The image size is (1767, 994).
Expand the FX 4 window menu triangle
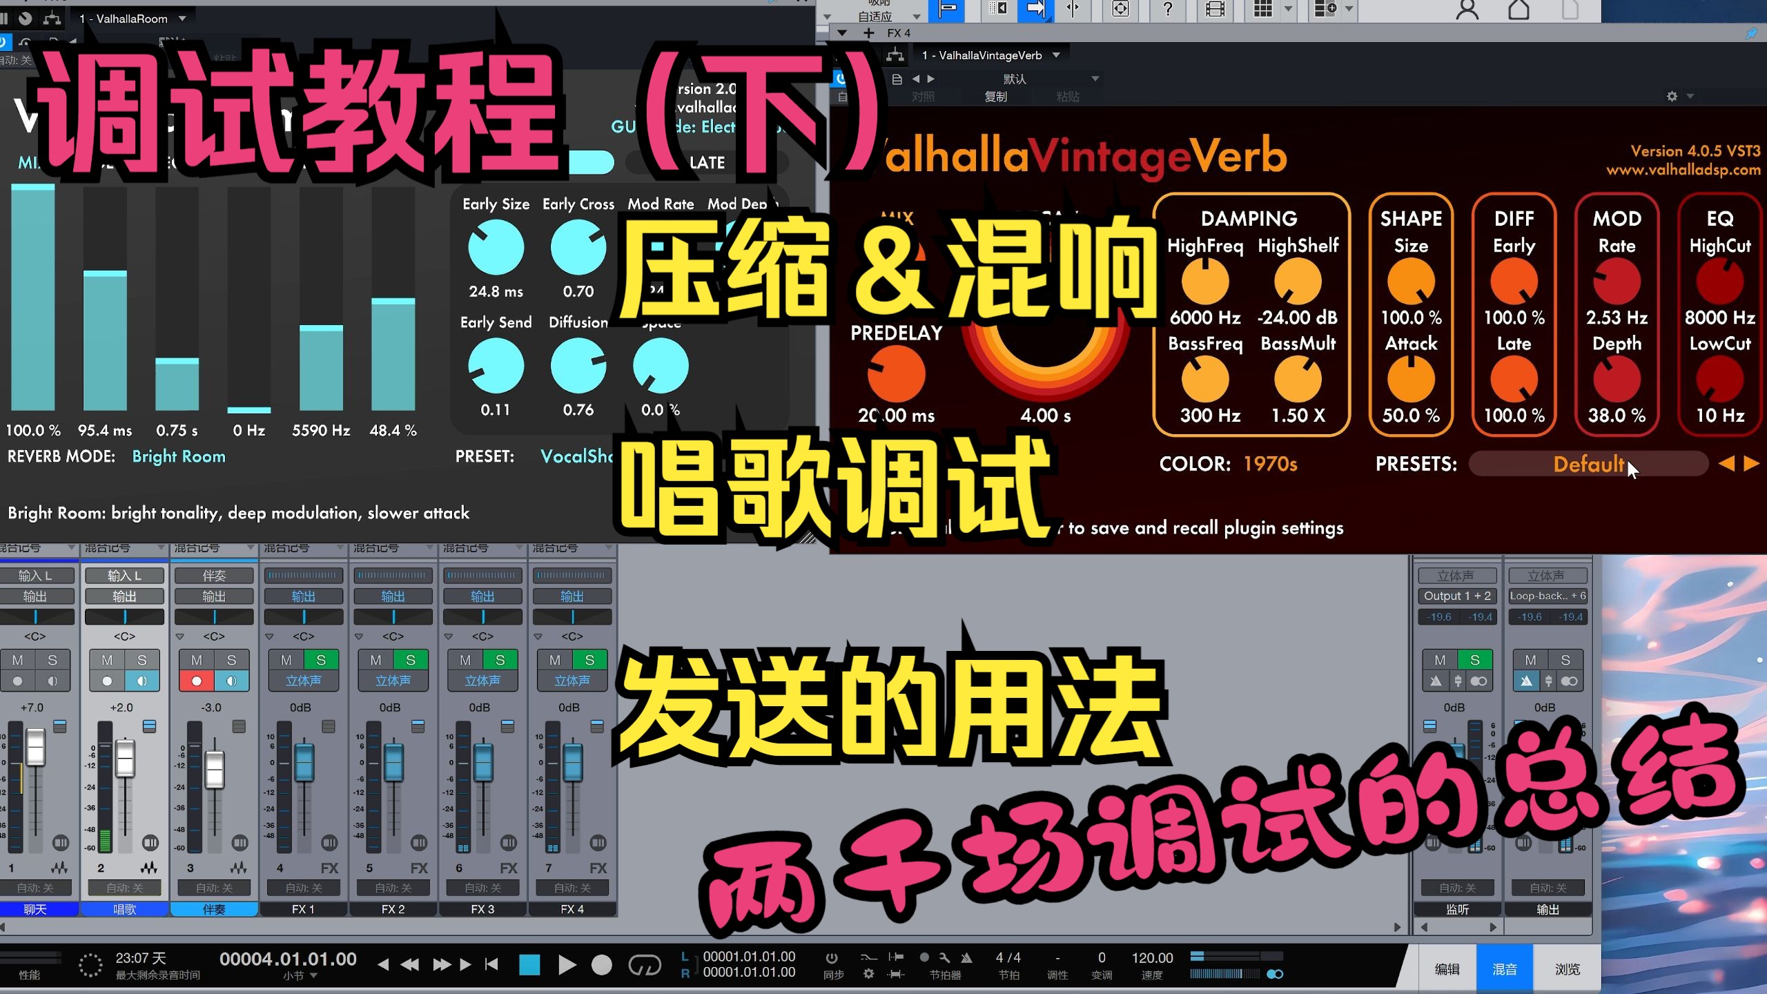coord(841,32)
